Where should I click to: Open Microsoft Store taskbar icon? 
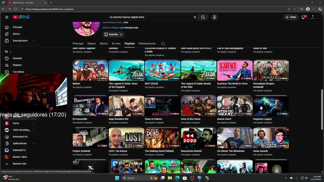click(185, 178)
